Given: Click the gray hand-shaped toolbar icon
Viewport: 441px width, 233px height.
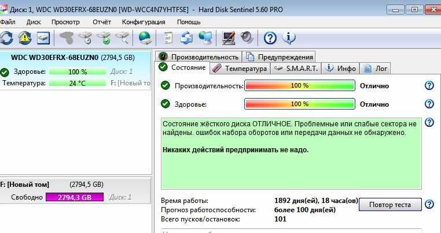Looking at the screenshot, I should point(66,38).
